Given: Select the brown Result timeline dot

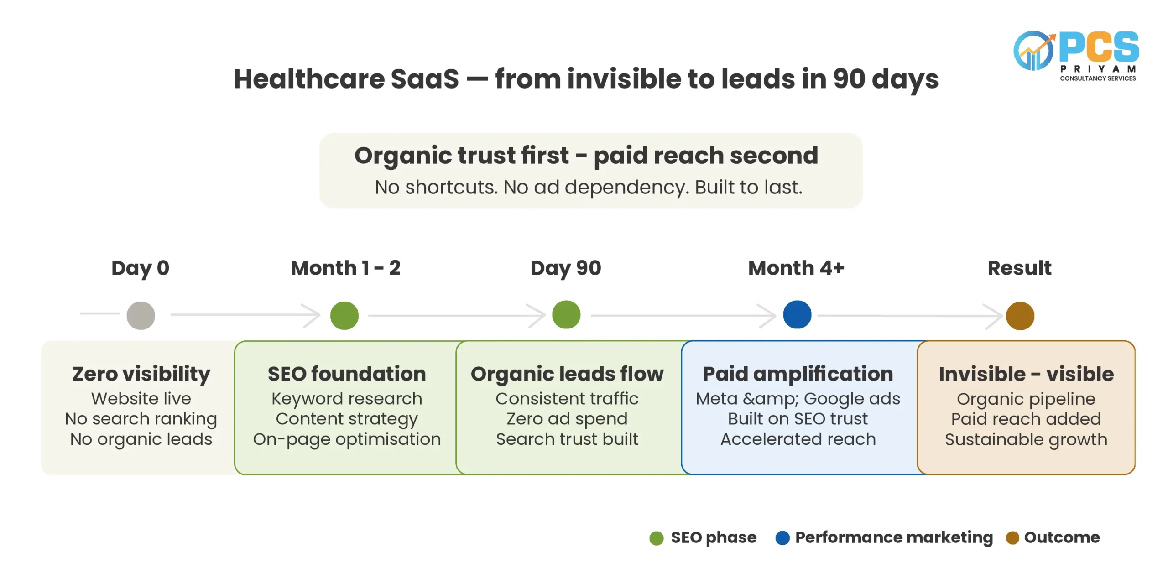Looking at the screenshot, I should click(x=1020, y=315).
